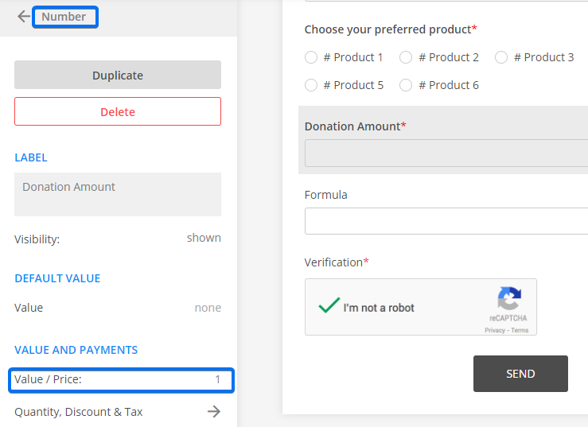The image size is (588, 427).
Task: Open the reCAPTCHA Privacy link
Action: pyautogui.click(x=494, y=330)
